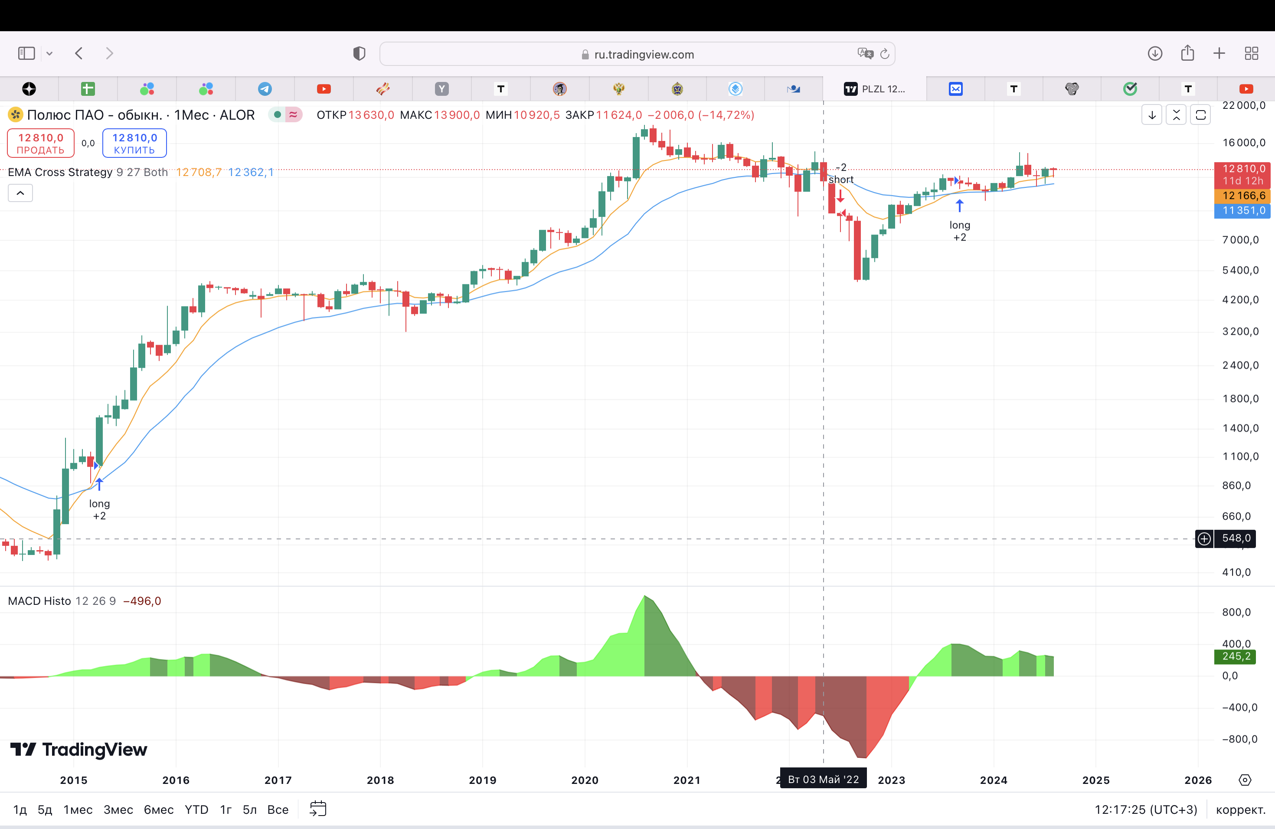Open the go-to-date calendar icon
1275x829 pixels.
[318, 809]
